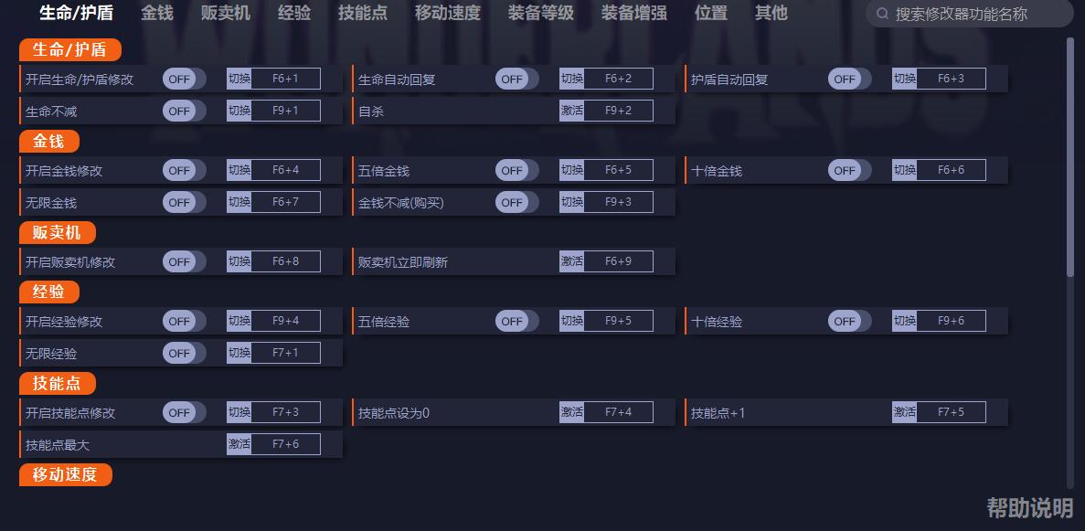
Task: Click 激活 button for 自杀
Action: click(572, 111)
